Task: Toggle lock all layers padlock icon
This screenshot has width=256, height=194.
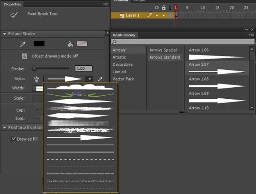Action: (x=163, y=8)
